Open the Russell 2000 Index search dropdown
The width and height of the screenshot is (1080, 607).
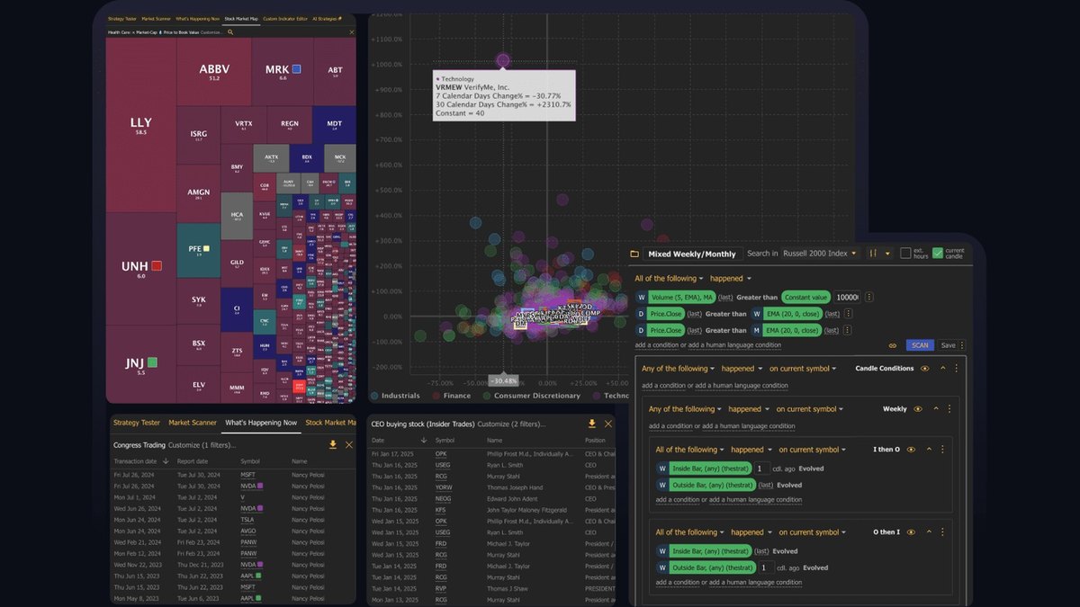tap(820, 254)
